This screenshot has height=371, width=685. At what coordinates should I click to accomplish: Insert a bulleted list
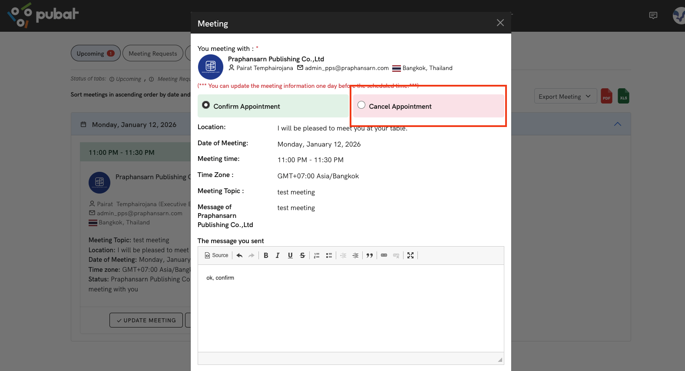coord(329,255)
